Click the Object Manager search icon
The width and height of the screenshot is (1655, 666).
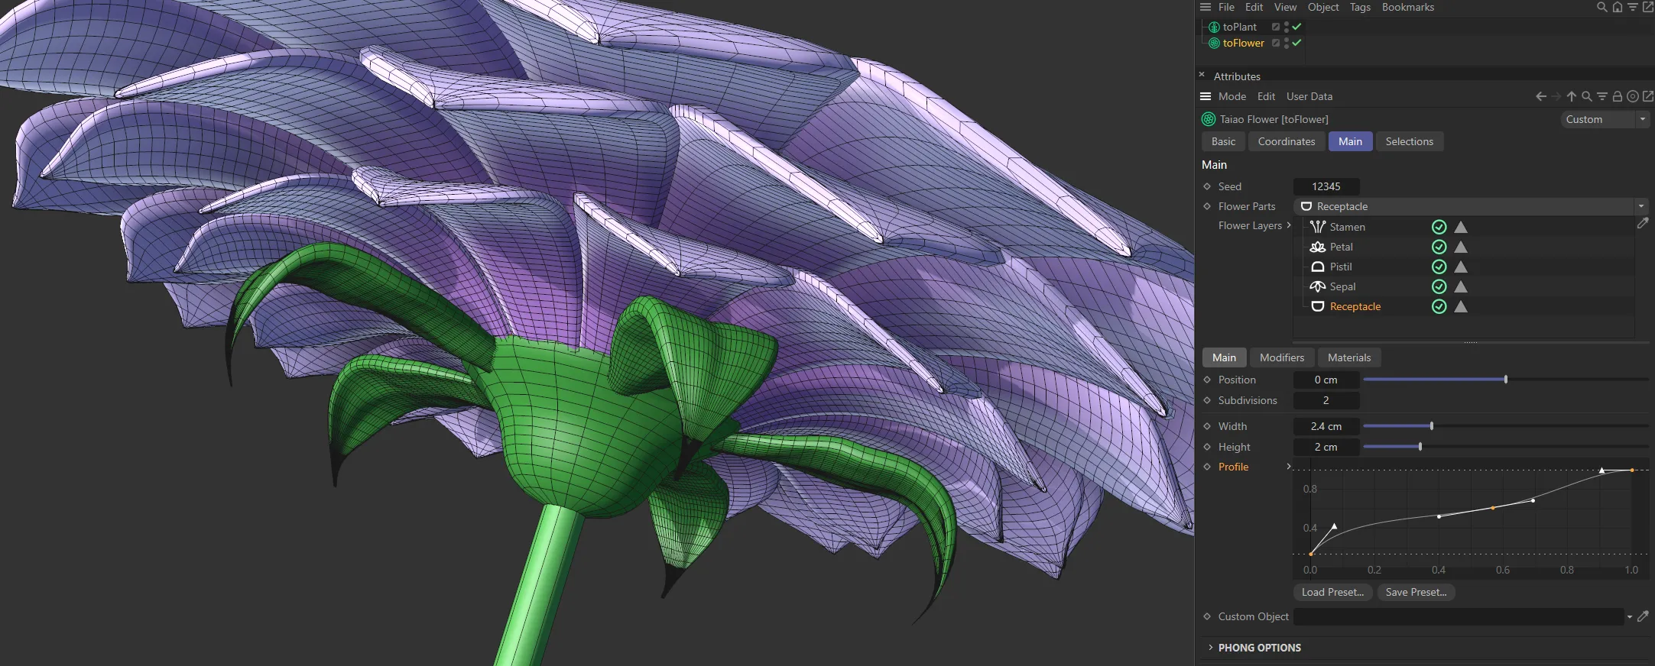(x=1602, y=7)
